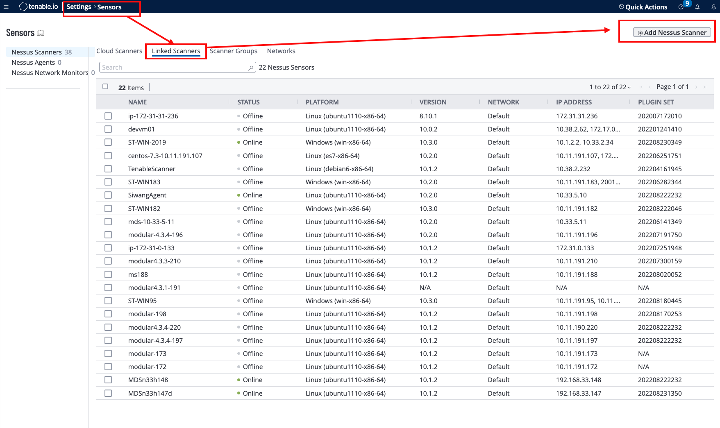Screen dimensions: 720x428
Task: Sort by the STATUS column header
Action: point(248,102)
